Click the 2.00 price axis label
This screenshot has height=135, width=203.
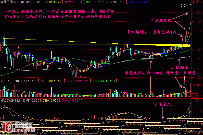(x=199, y=13)
